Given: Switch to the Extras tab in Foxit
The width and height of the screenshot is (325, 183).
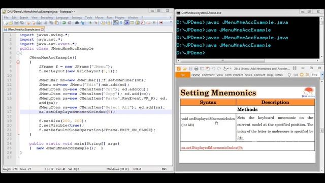Looking at the screenshot, I should pos(279,75).
